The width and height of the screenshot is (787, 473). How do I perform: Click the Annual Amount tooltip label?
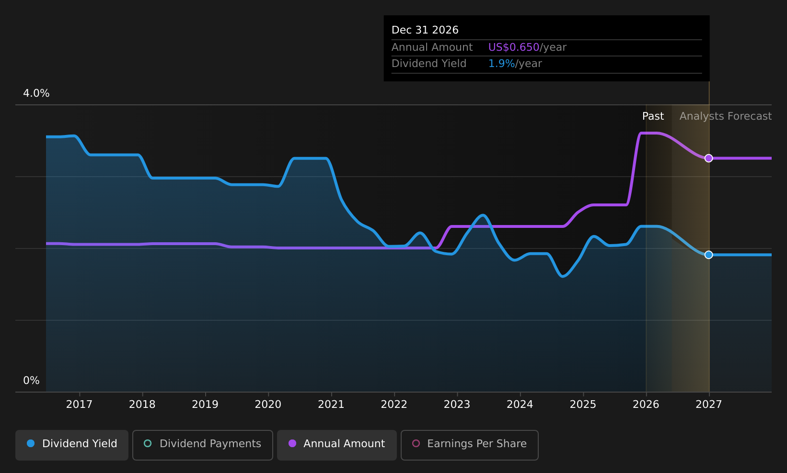pyautogui.click(x=432, y=47)
